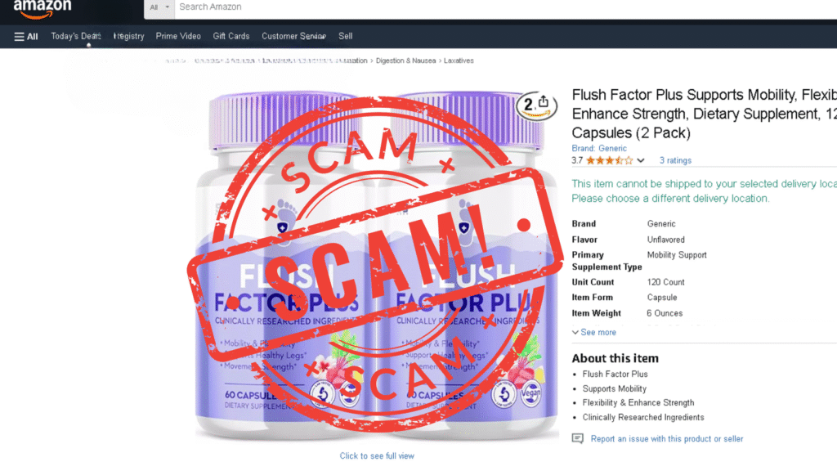Screen dimensions: 837x471
Task: Expand the rating breakdown chevron
Action: coord(641,160)
